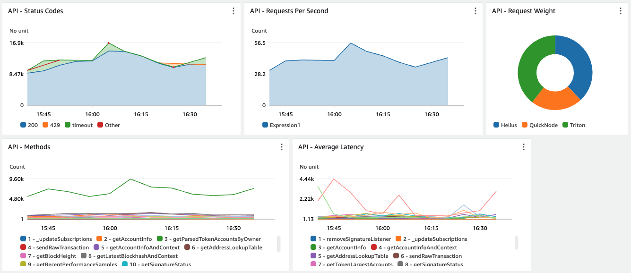Toggle the Expression1 legend series
The height and width of the screenshot is (273, 631).
pos(281,125)
